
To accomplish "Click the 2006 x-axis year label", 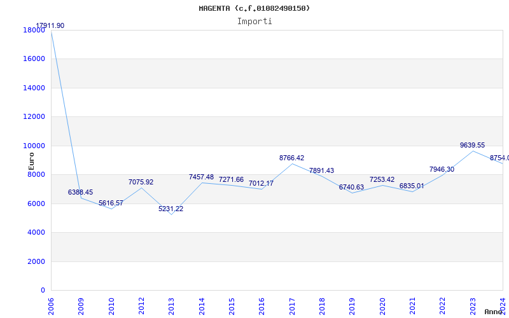I will [51, 306].
